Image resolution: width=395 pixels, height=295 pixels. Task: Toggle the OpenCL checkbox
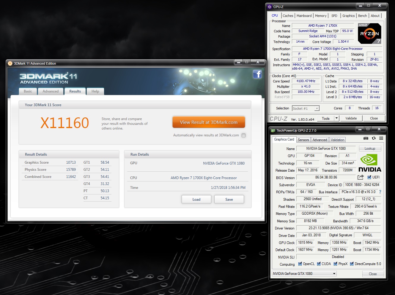300,264
